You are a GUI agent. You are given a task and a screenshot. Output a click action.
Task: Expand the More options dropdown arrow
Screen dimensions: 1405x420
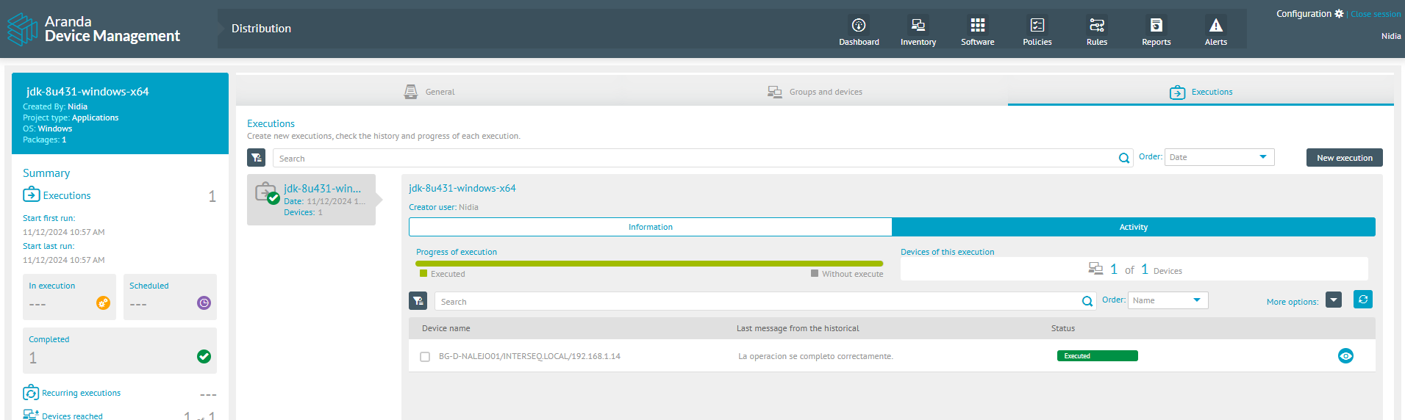click(x=1333, y=300)
